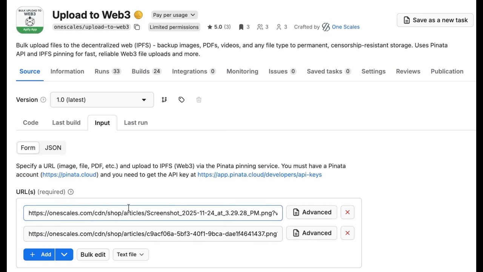The width and height of the screenshot is (483, 272).
Task: Copy the onescales/upload-to-web3 actor name
Action: point(137,27)
